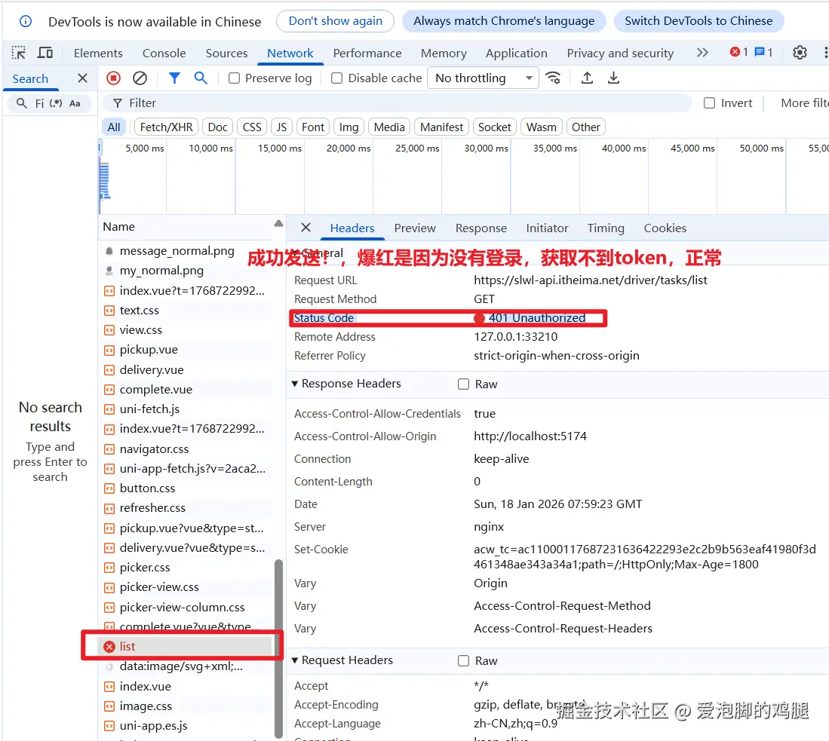Sort by Name column arrow
The image size is (829, 741).
pos(278,224)
